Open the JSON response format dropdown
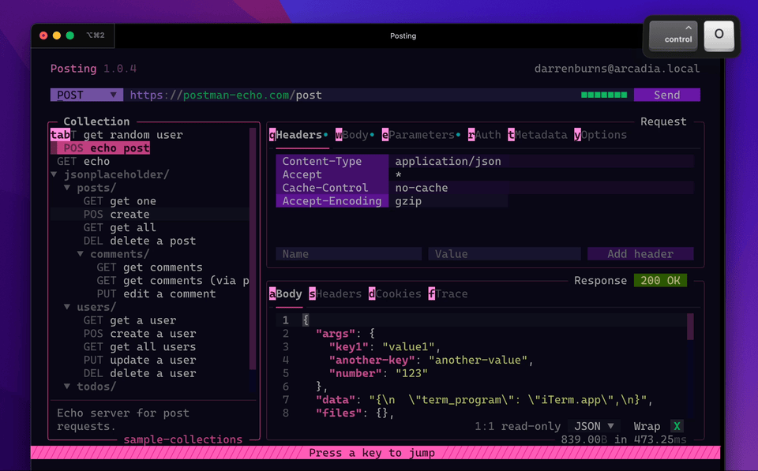 [594, 426]
